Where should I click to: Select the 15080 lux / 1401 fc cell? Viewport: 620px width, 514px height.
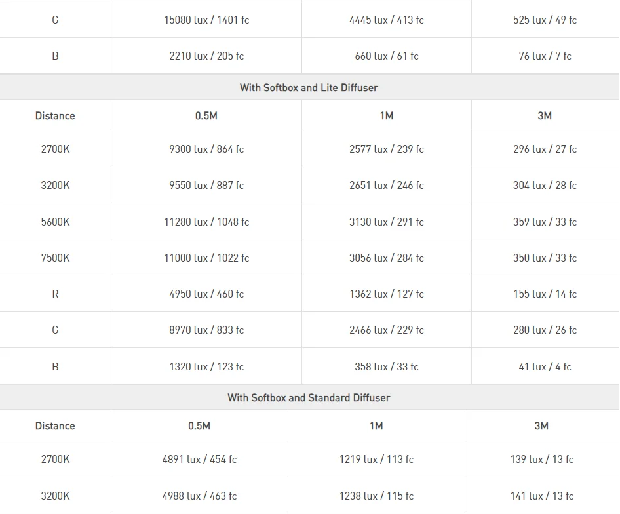click(206, 20)
